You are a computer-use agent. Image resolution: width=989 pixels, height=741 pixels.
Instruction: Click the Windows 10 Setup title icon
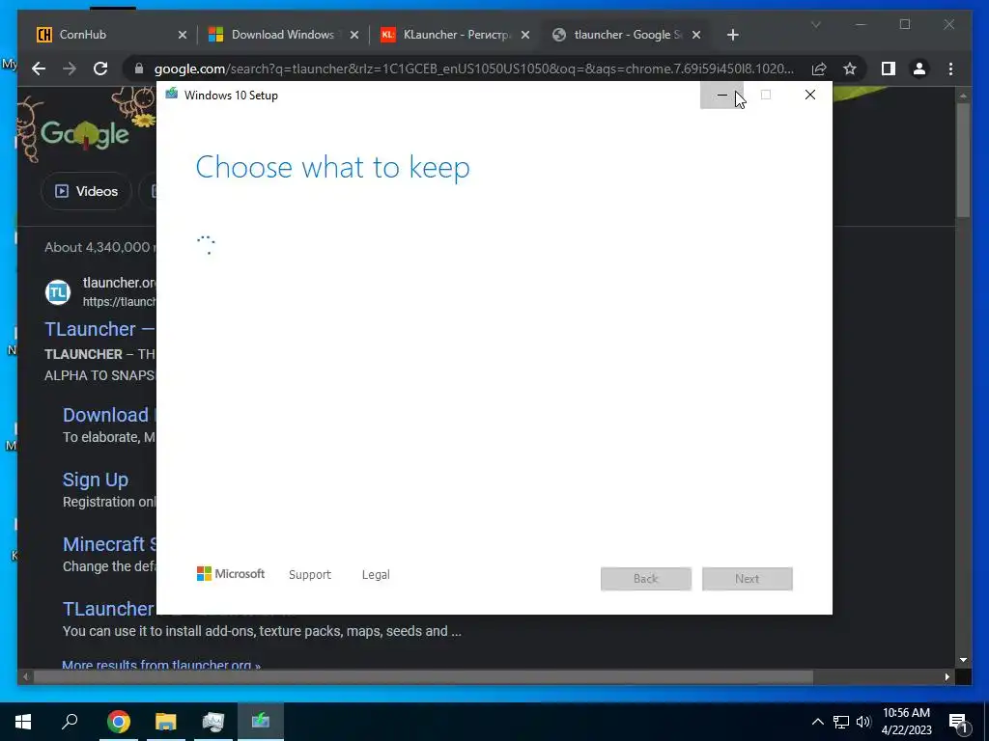pos(171,95)
